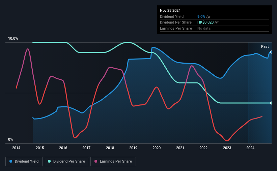This screenshot has height=171, width=277.
Task: Toggle the Earnings Per Share legend button
Action: [x=113, y=162]
